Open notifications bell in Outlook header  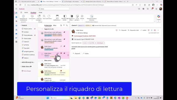pyautogui.click(x=152, y=9)
